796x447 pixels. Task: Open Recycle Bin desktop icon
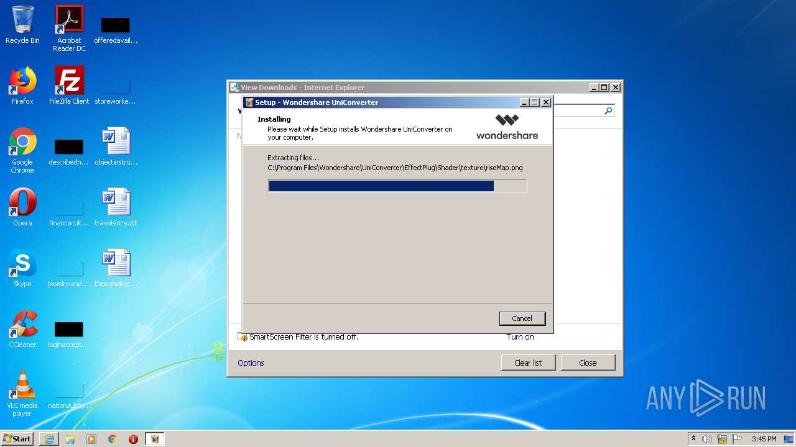[x=22, y=25]
